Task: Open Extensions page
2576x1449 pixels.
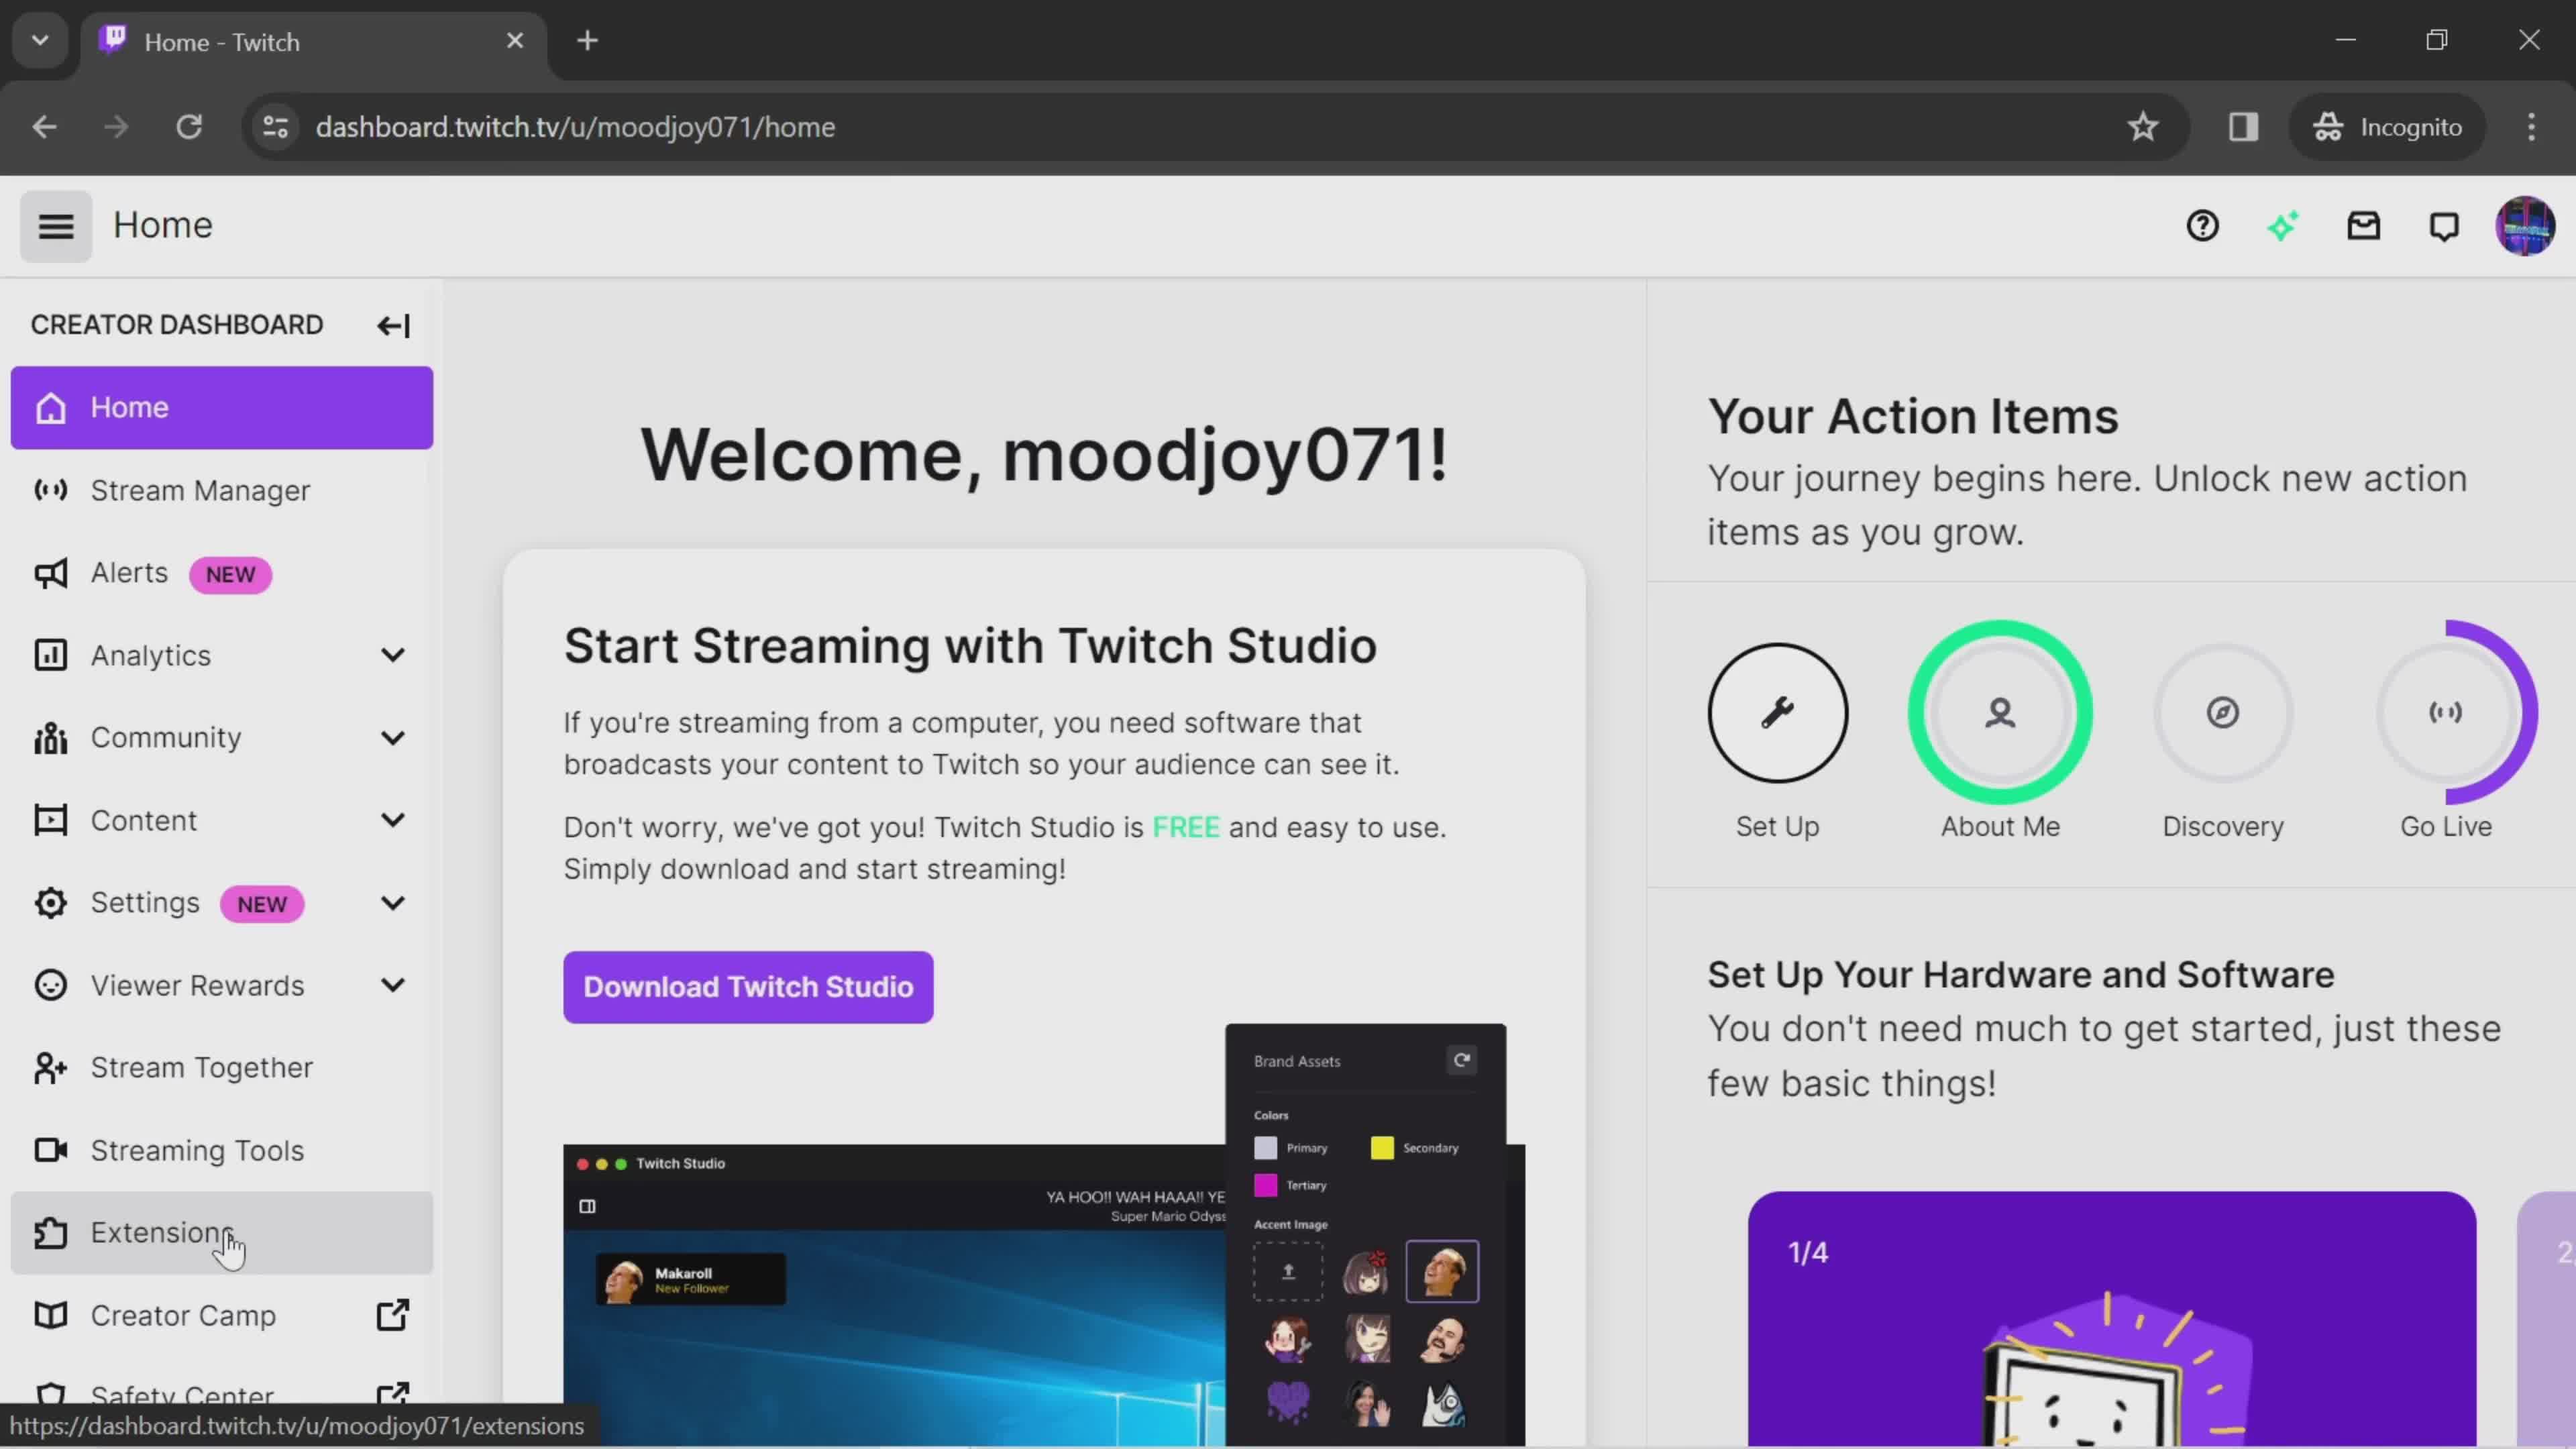Action: tap(221, 1233)
